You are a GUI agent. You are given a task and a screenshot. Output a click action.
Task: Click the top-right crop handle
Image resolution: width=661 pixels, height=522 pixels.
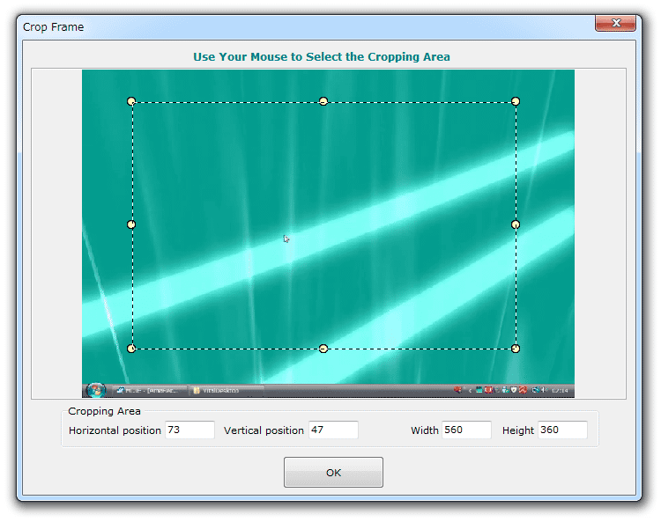(x=516, y=101)
